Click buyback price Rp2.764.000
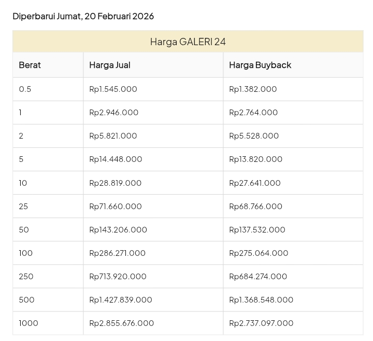Viewport: 373px width, 341px height. [x=253, y=113]
